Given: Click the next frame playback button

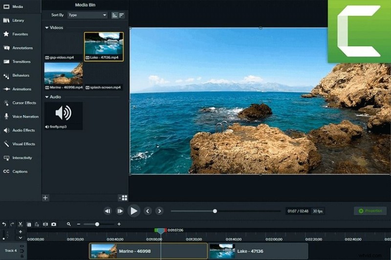Looking at the screenshot, I should tap(120, 211).
